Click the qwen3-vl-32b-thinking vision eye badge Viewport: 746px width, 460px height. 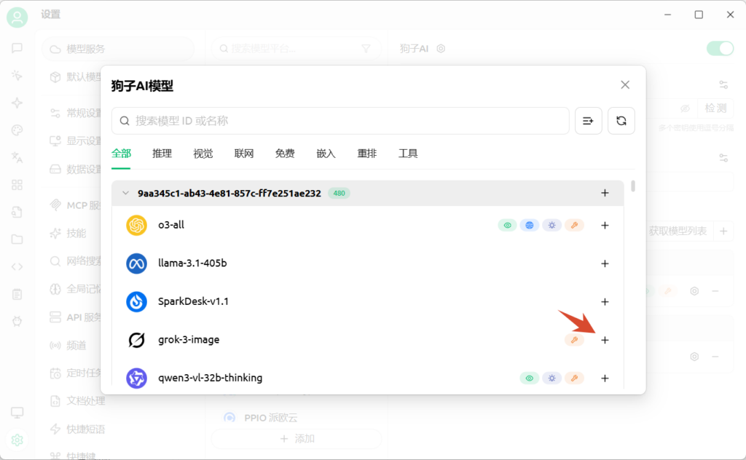(x=530, y=378)
